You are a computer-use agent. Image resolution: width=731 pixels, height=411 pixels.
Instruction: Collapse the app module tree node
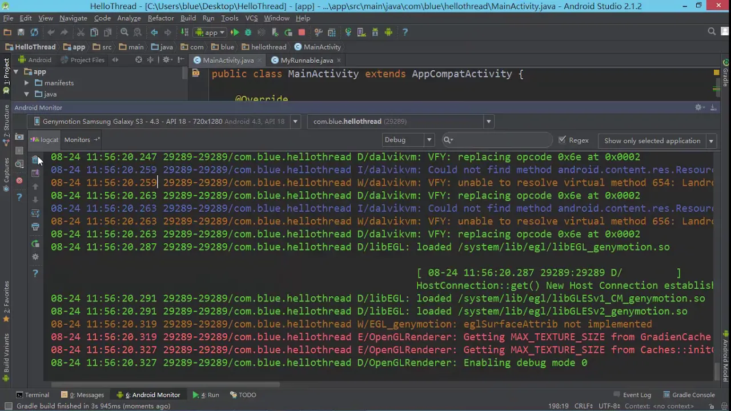click(15, 72)
